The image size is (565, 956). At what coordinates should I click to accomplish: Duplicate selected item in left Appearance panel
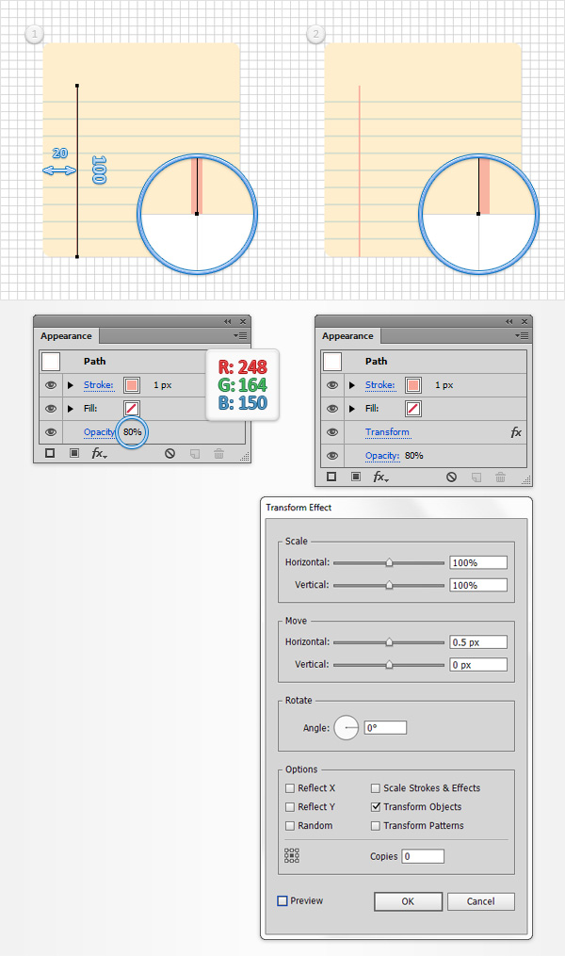click(x=194, y=453)
